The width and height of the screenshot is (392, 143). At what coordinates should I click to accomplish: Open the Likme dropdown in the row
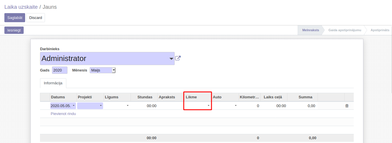(197, 106)
